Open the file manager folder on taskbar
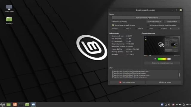Viewport: 191px width, 107px height. [x=27, y=104]
